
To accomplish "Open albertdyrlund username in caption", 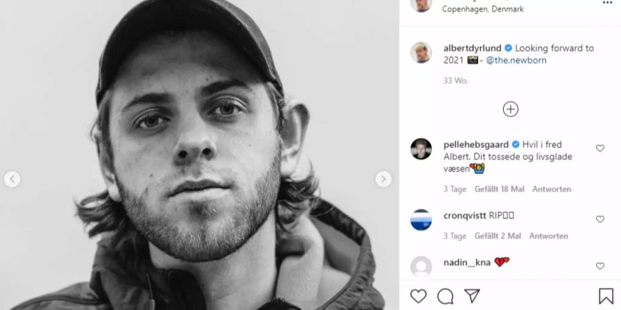I will pos(473,48).
